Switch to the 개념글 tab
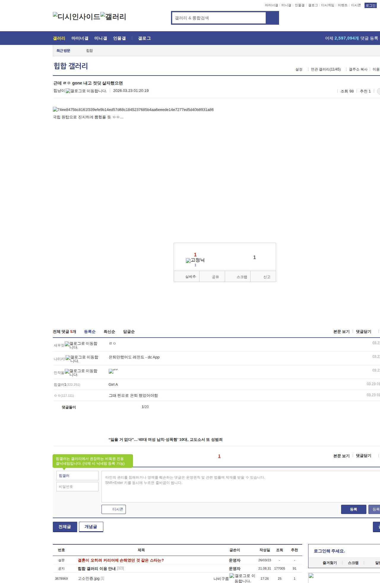Viewport: 380px width, 583px height. [91, 527]
